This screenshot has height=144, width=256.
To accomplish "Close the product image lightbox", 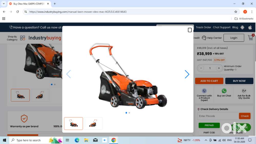I will pos(190,30).
